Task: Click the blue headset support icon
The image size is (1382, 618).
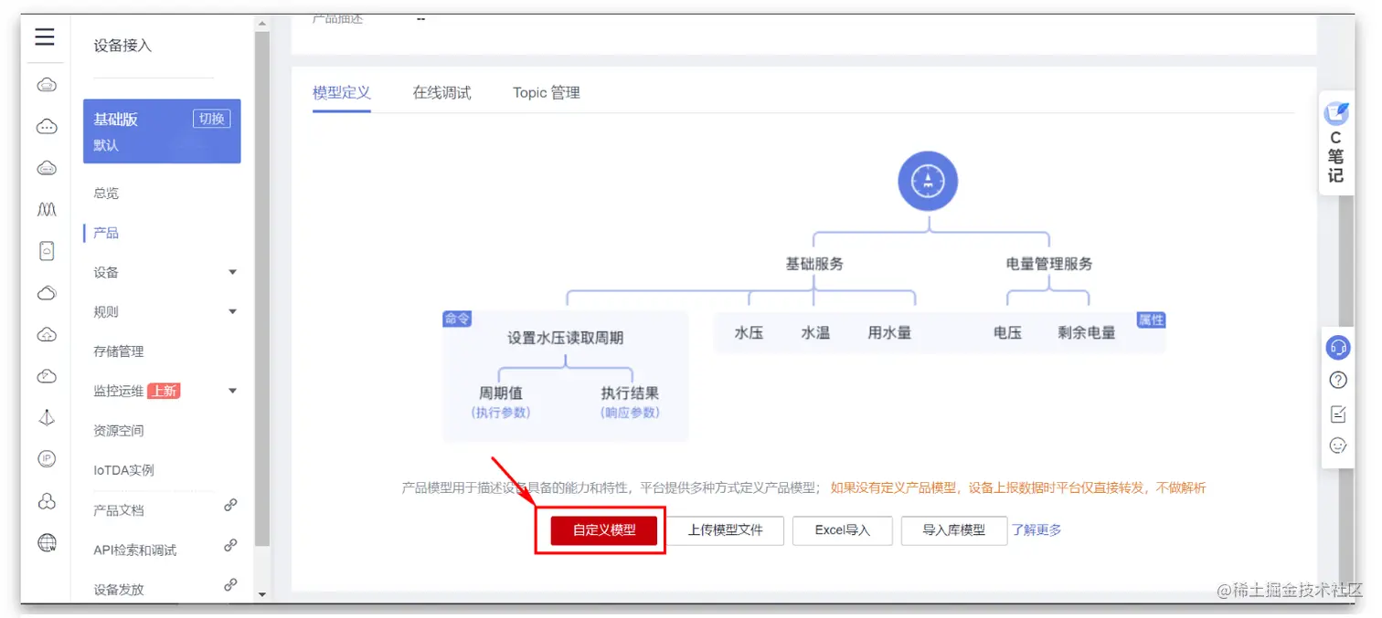Action: [x=1338, y=347]
